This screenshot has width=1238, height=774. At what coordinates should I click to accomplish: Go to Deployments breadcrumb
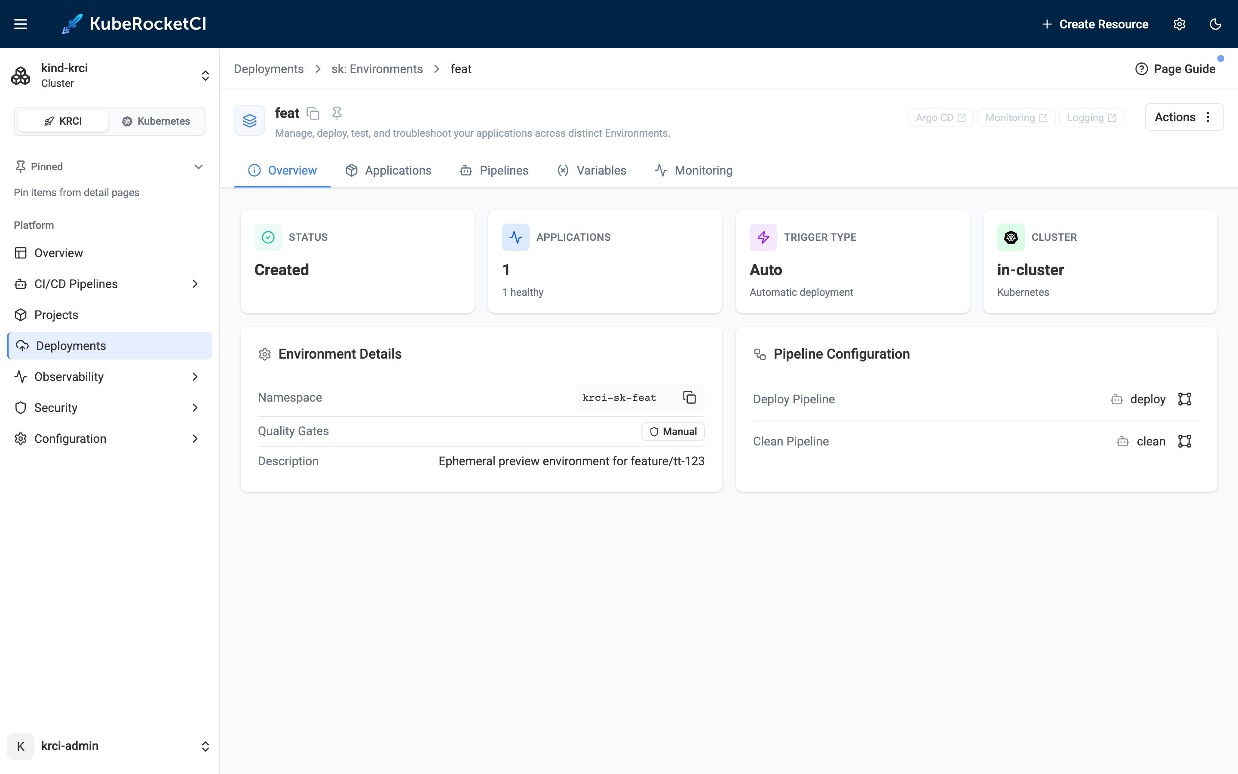[x=269, y=69]
